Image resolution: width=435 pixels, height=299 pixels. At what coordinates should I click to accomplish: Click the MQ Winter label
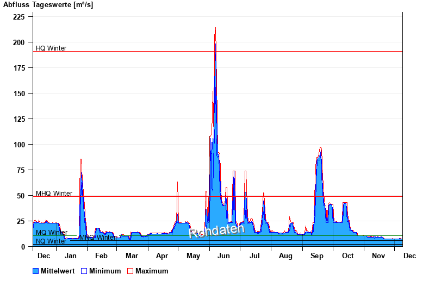pyautogui.click(x=52, y=233)
